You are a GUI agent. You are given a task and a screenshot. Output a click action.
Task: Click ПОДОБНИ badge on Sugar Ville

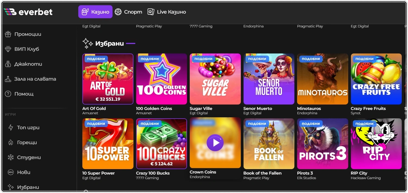point(204,59)
